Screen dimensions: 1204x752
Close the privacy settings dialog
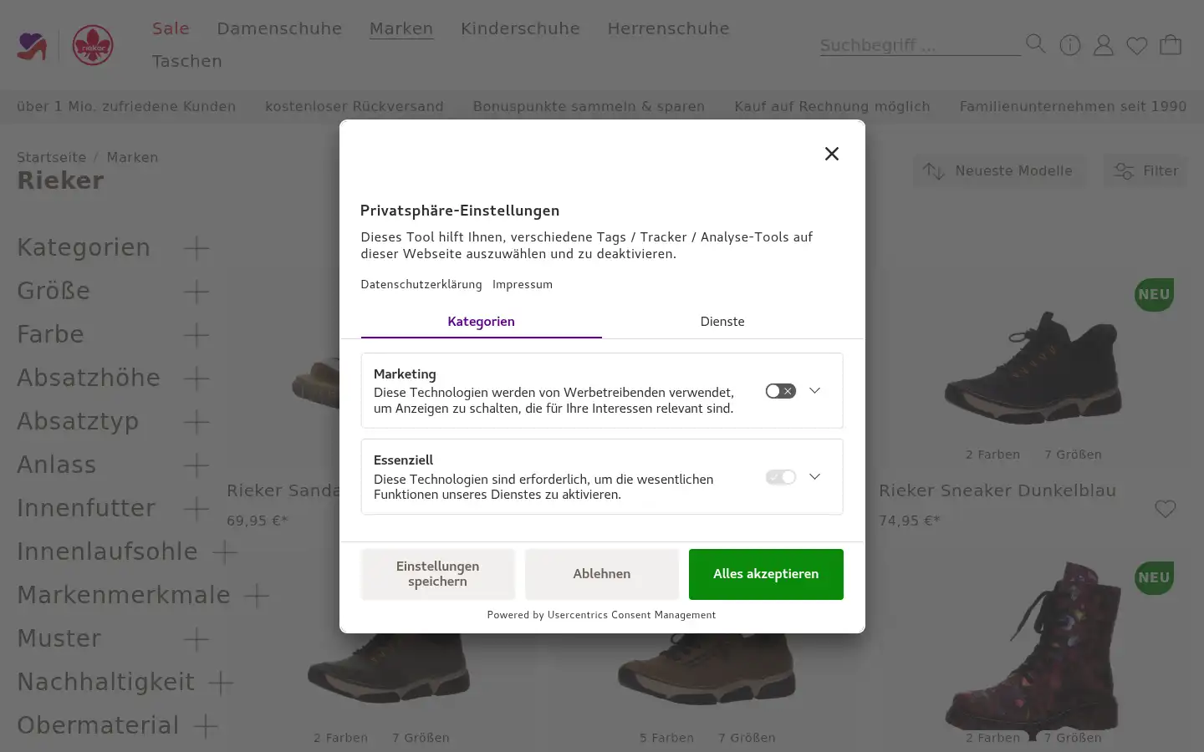pyautogui.click(x=831, y=154)
